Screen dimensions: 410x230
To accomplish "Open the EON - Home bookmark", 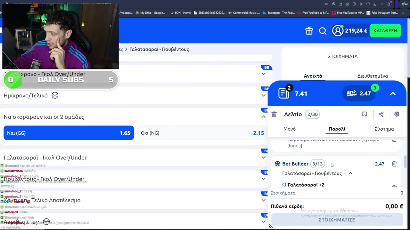I will [180, 13].
